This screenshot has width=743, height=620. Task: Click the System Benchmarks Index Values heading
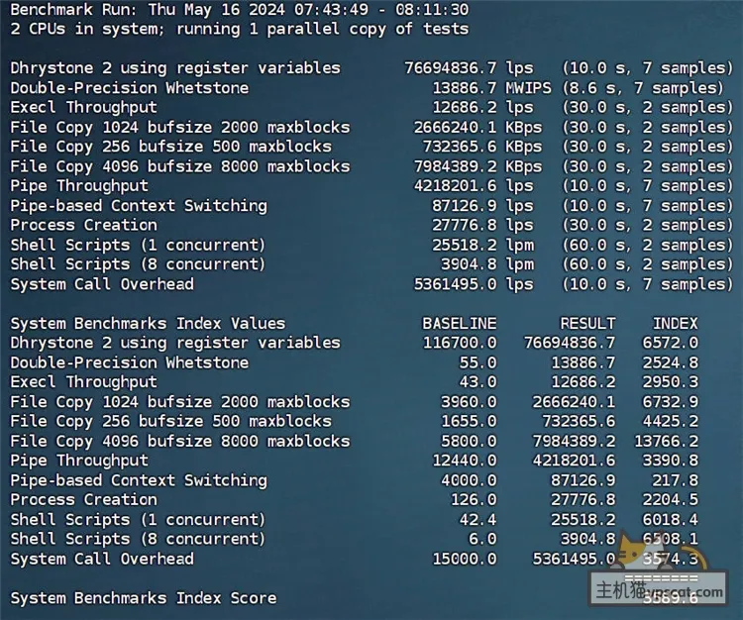148,323
